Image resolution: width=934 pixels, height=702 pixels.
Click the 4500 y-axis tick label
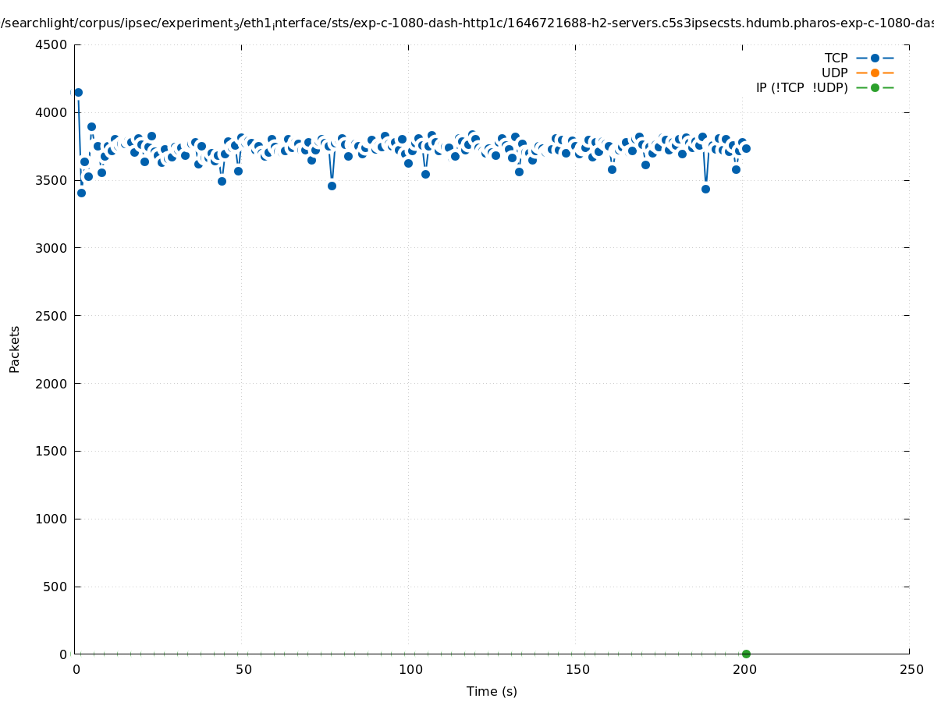(51, 44)
